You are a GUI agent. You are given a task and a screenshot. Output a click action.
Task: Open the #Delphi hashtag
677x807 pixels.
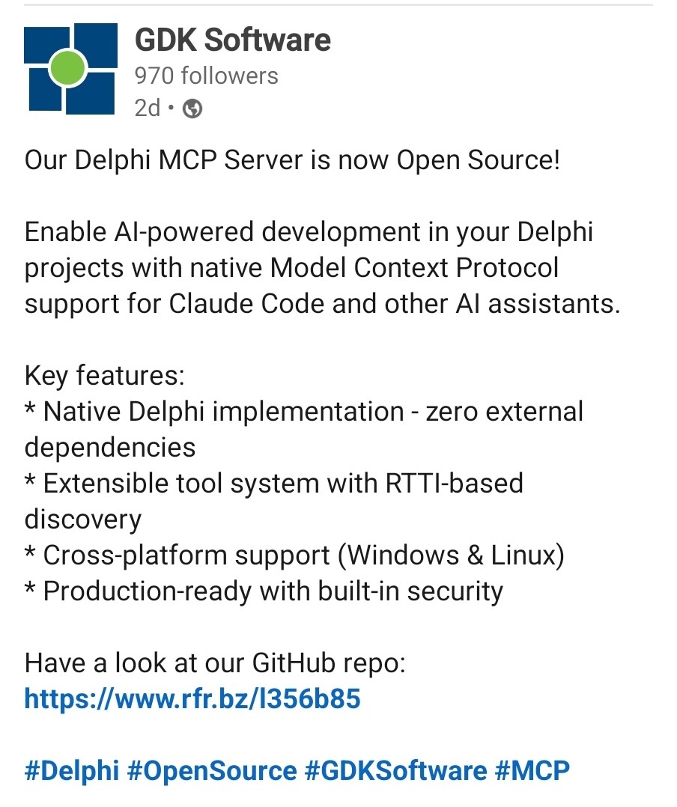coord(72,770)
